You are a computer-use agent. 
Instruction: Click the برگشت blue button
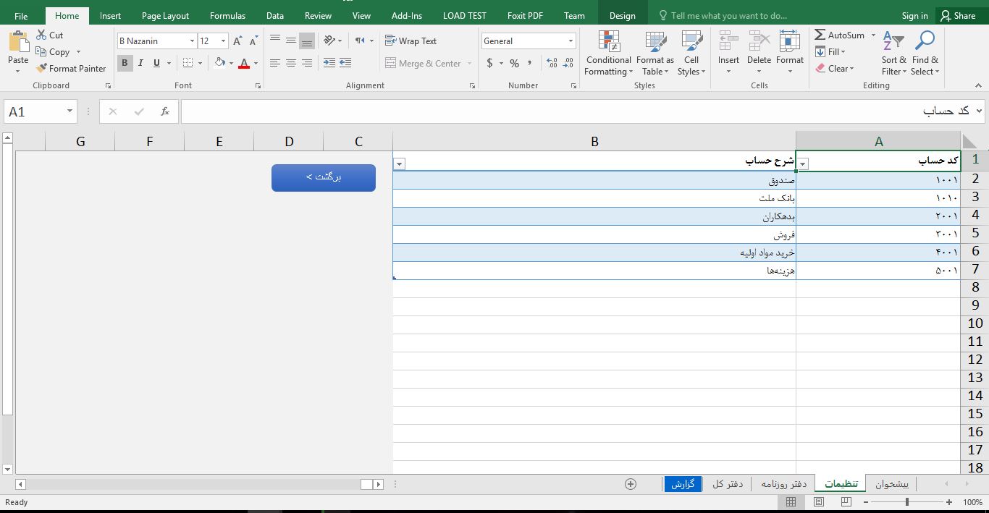tap(324, 177)
